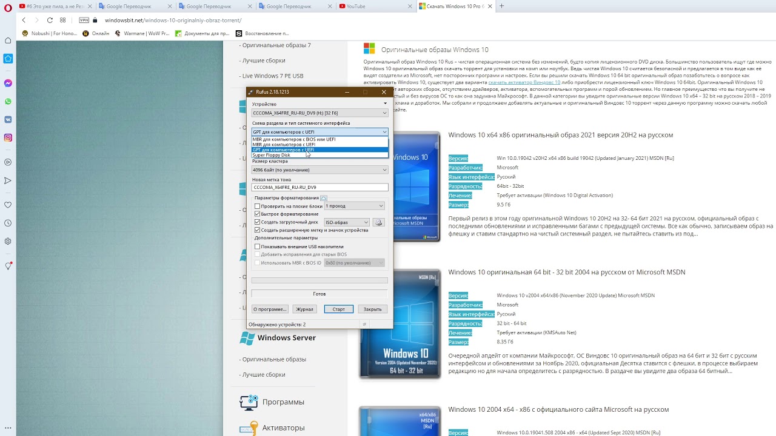The width and height of the screenshot is (776, 436).
Task: Select the 'Скачать Windows 10 Pro' tab
Action: tap(455, 6)
